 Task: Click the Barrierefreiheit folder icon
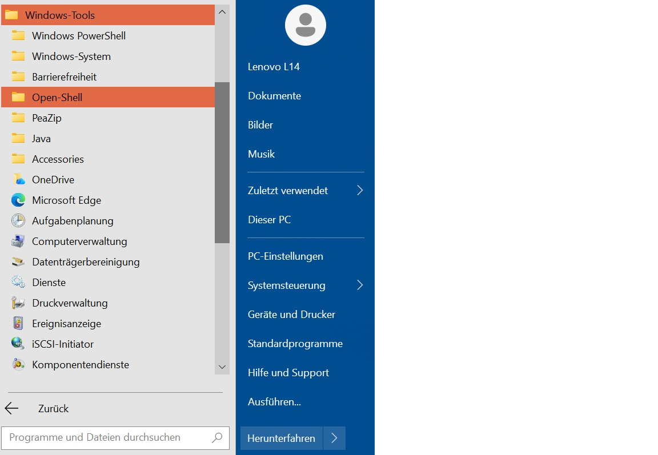(x=18, y=76)
